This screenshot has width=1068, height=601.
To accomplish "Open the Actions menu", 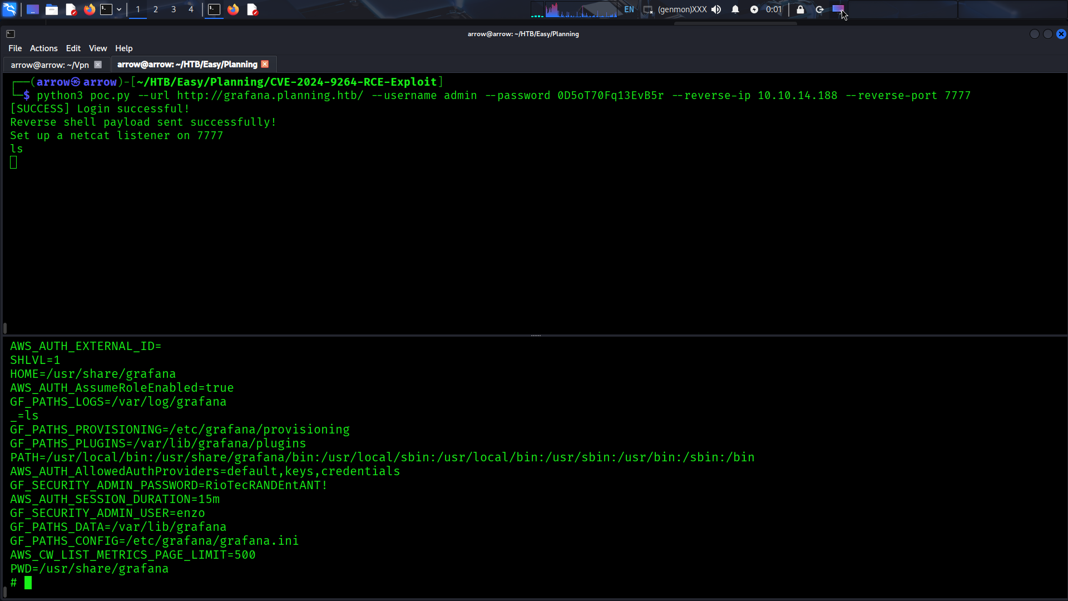I will [x=43, y=48].
